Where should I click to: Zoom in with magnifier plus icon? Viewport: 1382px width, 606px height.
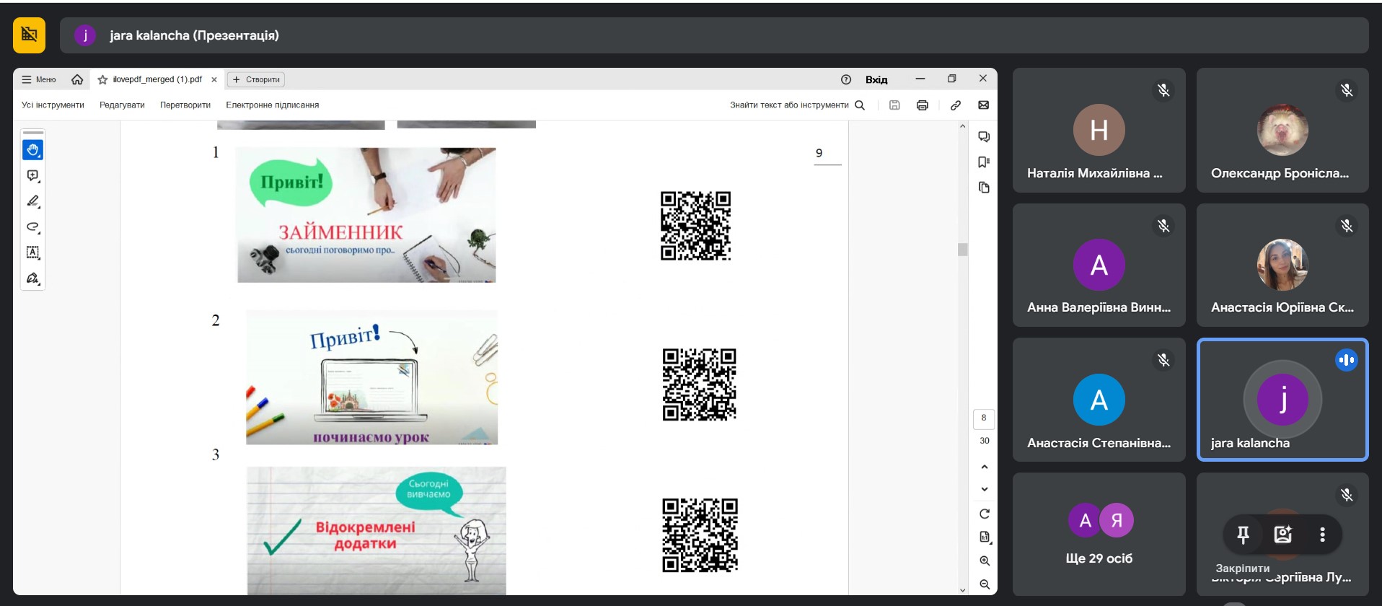(985, 561)
